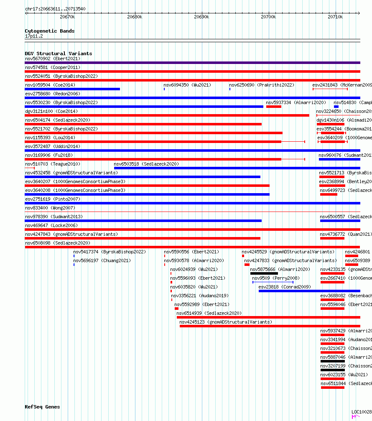
Task: Open nsv9509 (Perry2008) variant
Action: [x=276, y=278]
